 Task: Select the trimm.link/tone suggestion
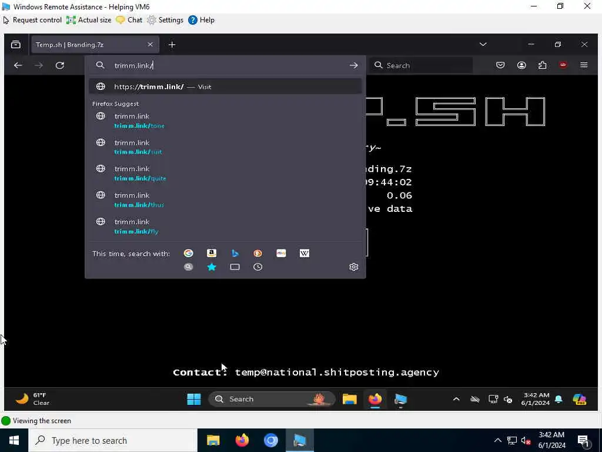coord(225,120)
